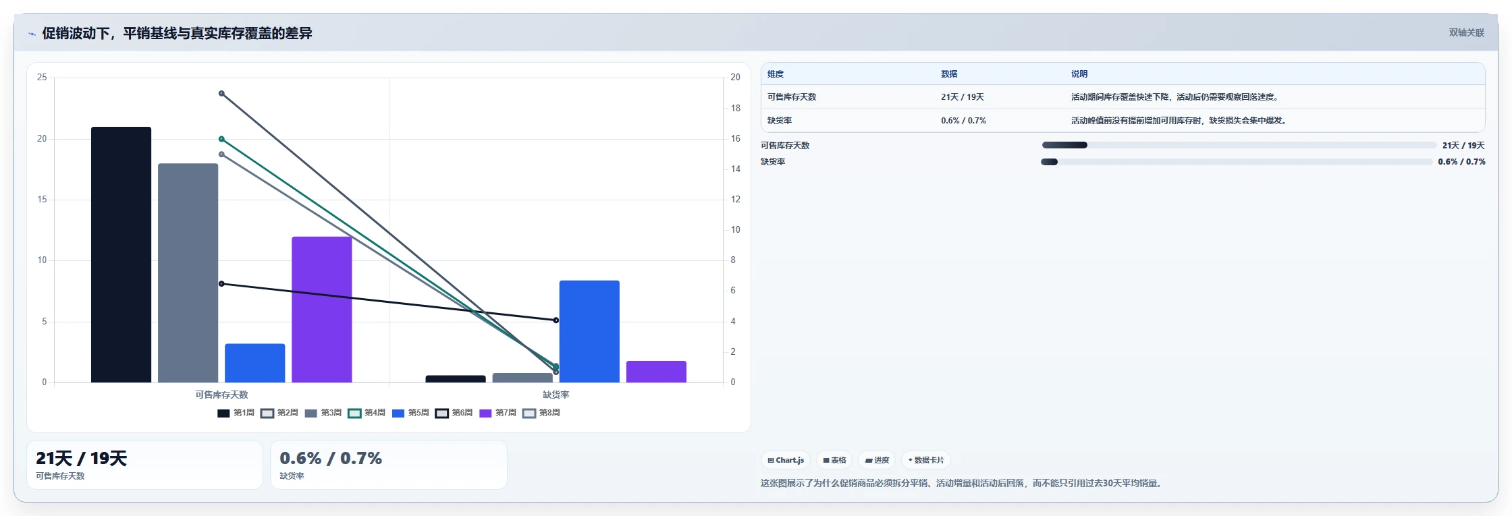The height and width of the screenshot is (516, 1512).
Task: Click the 表格 tag chip
Action: (x=834, y=460)
